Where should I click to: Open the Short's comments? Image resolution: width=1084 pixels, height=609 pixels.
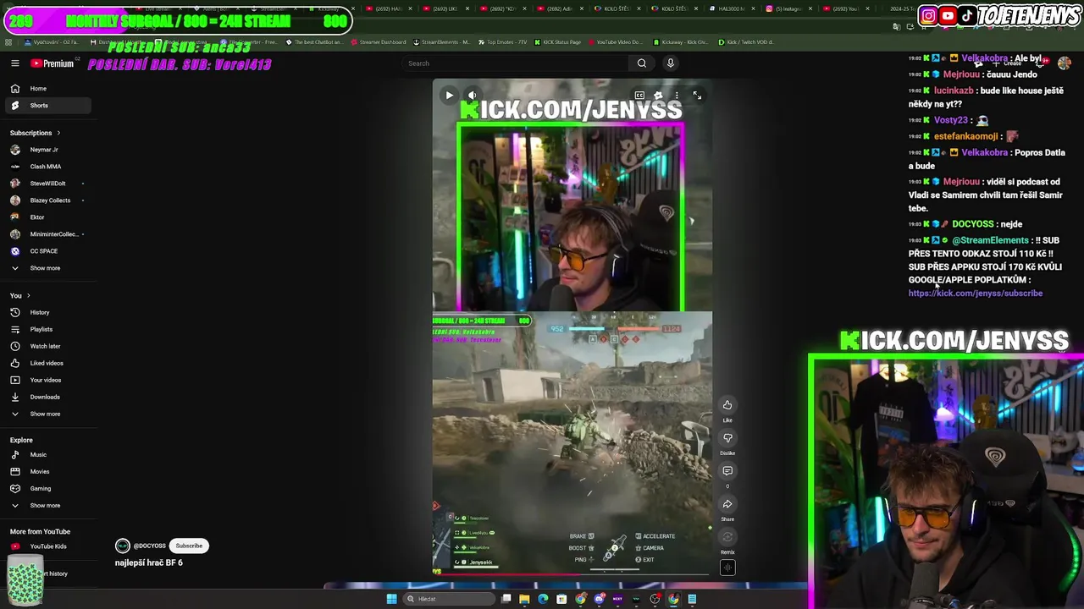pyautogui.click(x=727, y=471)
